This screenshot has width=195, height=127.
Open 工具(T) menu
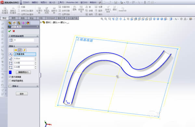point(61,2)
